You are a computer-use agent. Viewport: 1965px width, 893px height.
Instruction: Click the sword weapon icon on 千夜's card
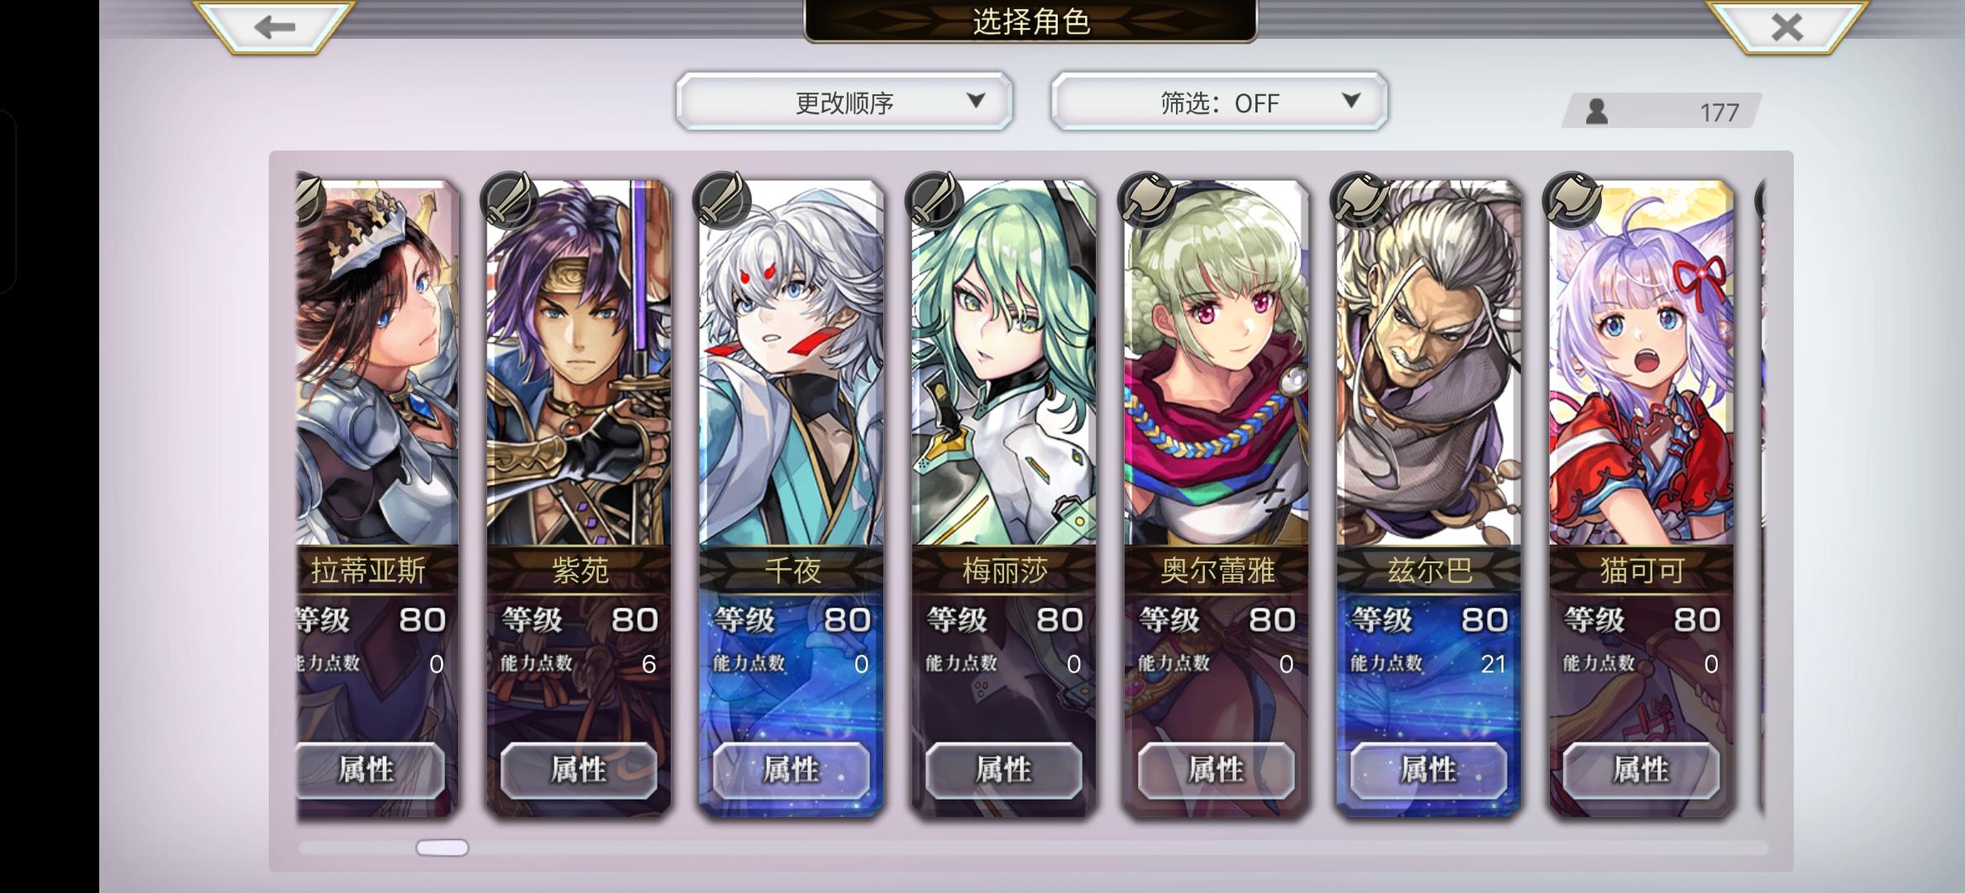point(721,200)
